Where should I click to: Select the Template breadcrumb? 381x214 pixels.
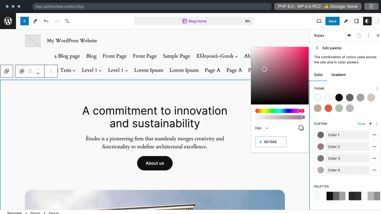(15, 213)
